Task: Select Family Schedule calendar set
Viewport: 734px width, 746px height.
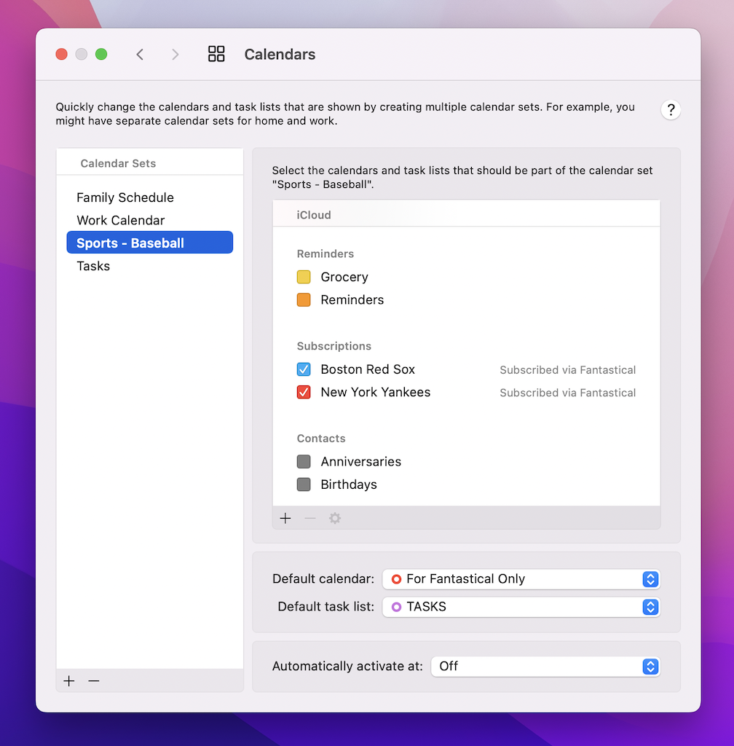Action: click(x=150, y=197)
